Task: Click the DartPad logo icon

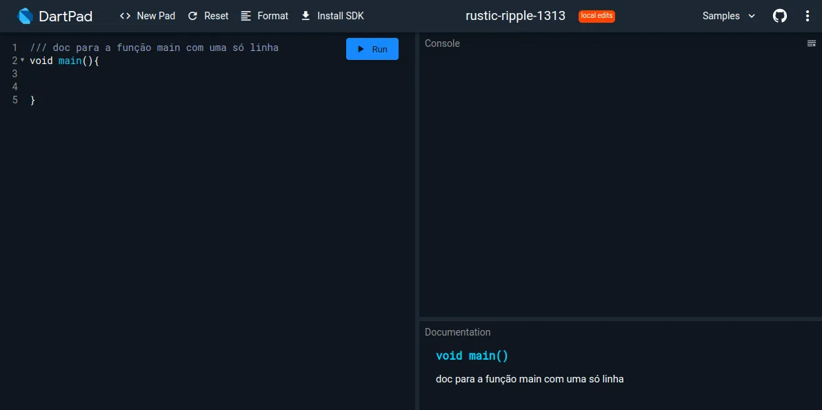Action: pos(25,17)
